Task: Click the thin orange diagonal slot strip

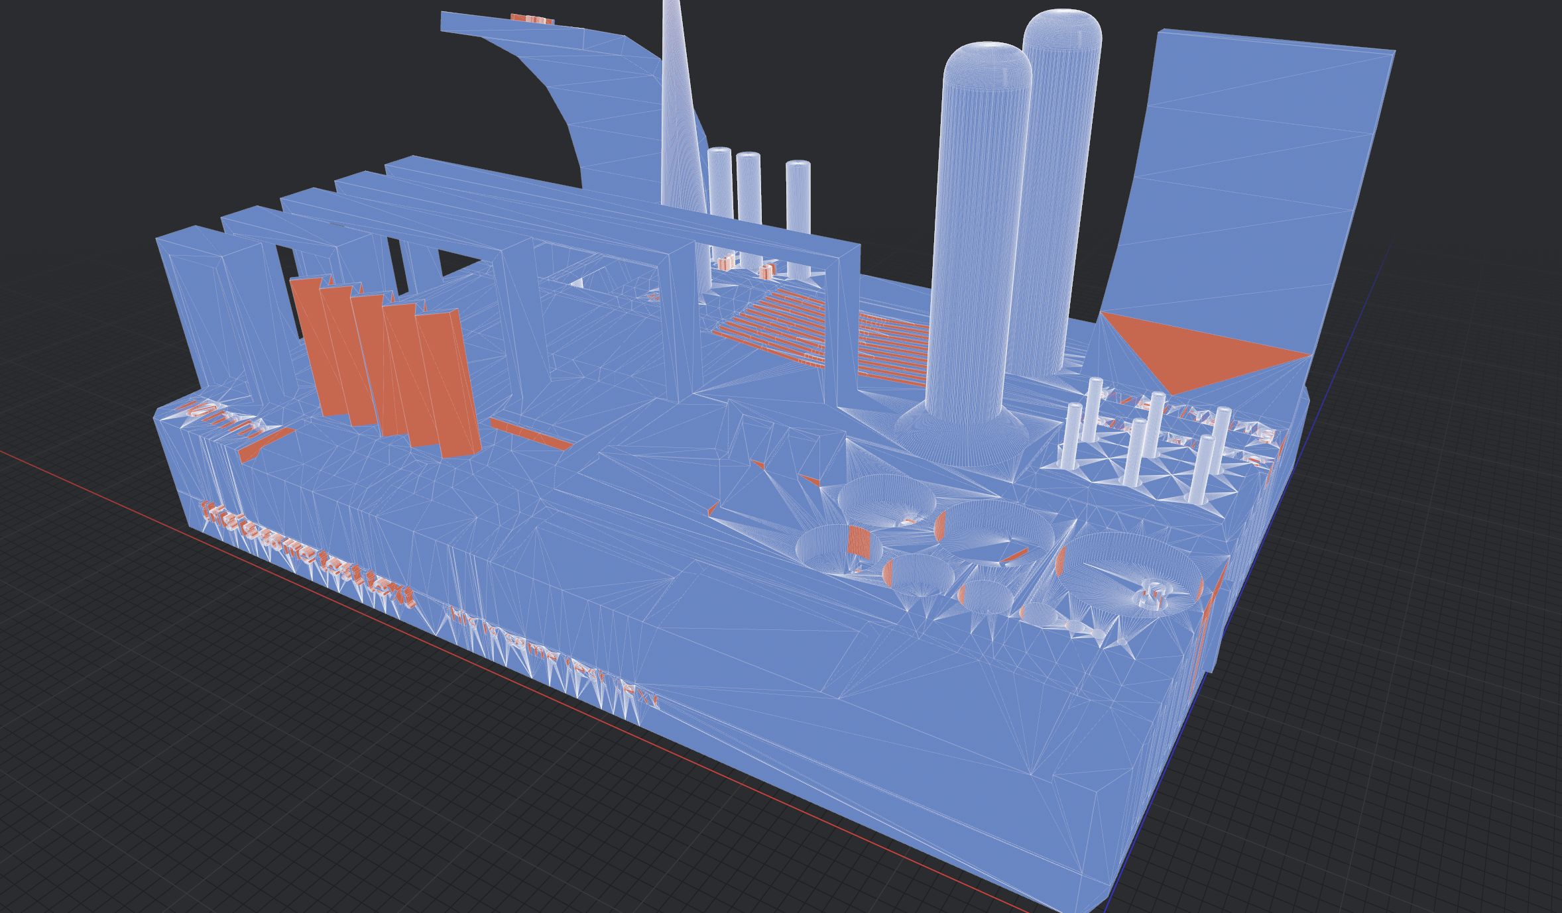Action: click(x=530, y=434)
